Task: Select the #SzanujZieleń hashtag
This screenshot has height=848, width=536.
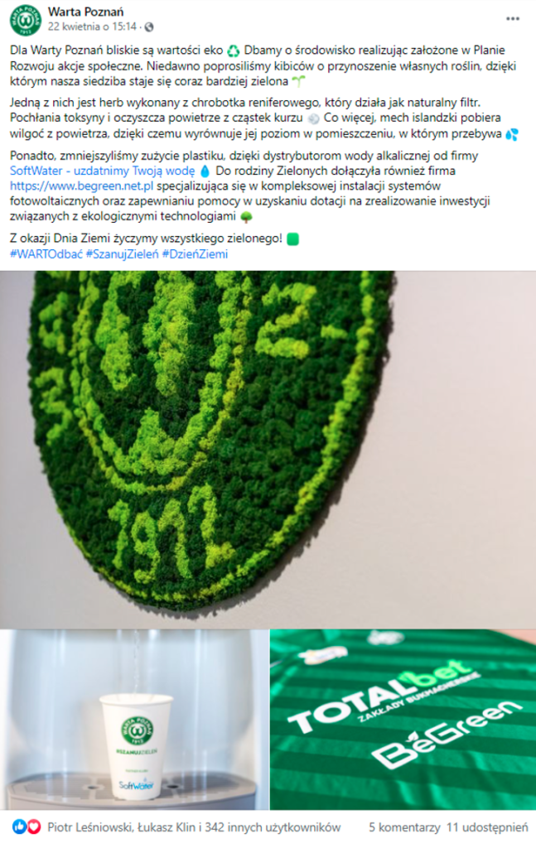Action: (x=123, y=254)
